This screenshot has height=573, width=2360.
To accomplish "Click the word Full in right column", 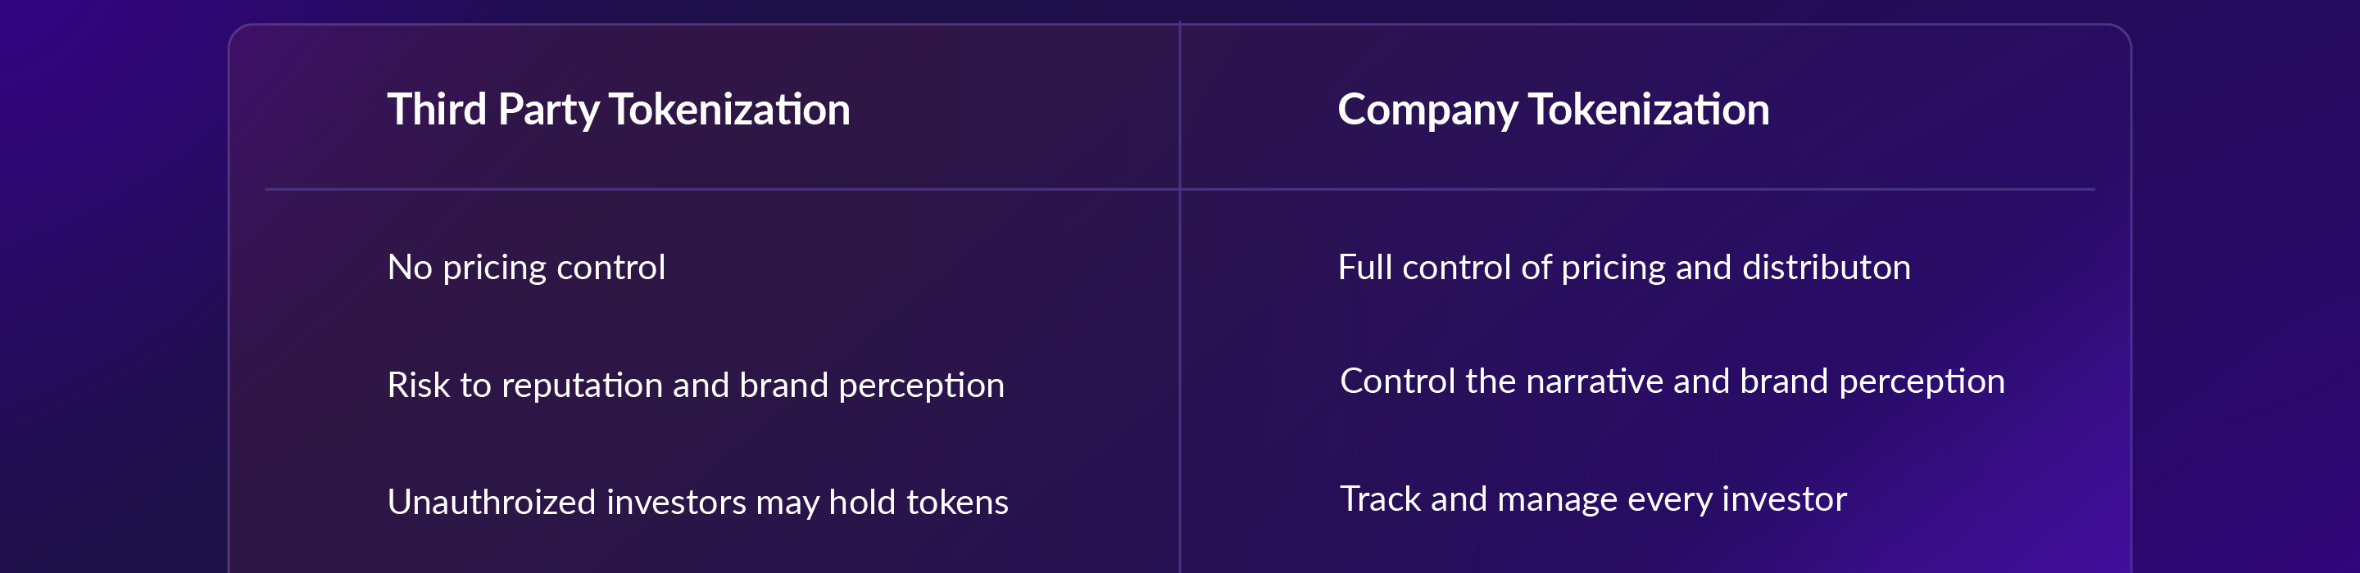I will [x=1364, y=268].
